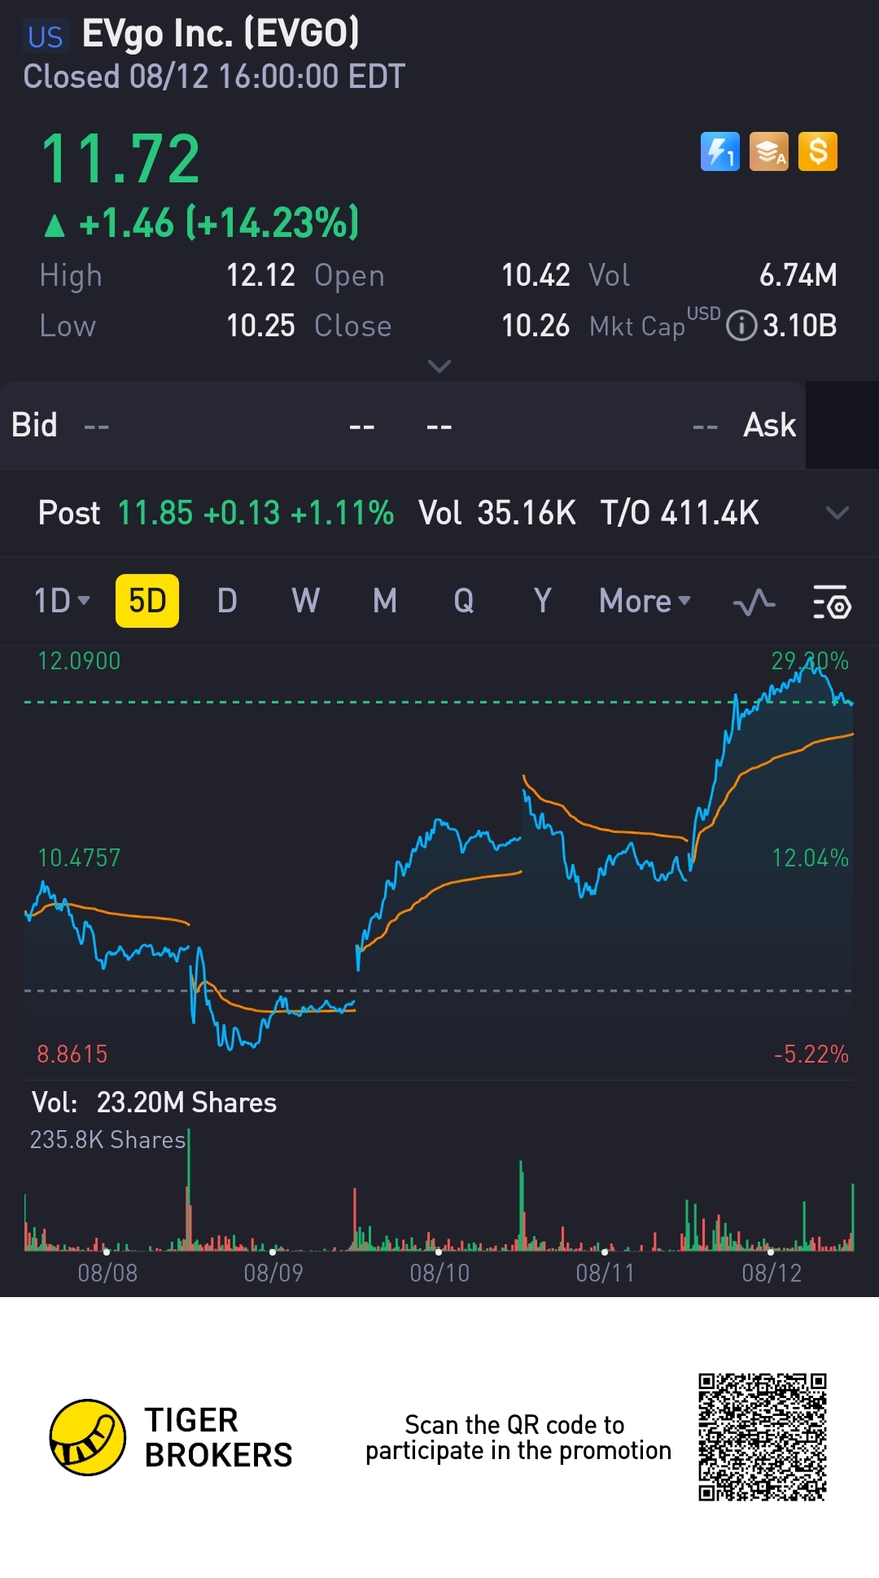Open the 1D timeframe dropdown

point(62,601)
